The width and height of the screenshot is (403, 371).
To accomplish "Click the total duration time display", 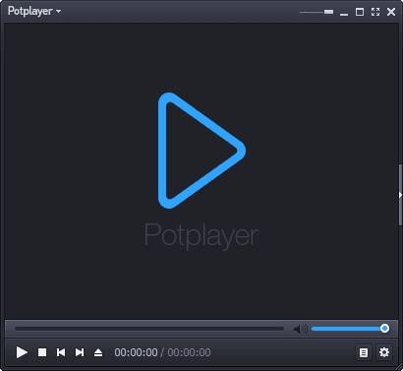I will click(x=189, y=352).
